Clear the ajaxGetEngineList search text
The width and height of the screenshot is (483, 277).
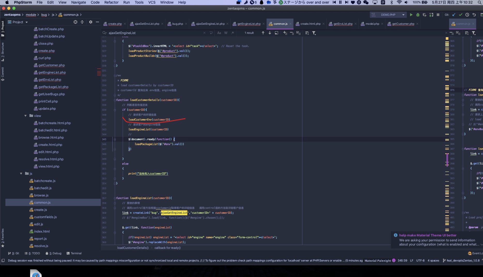204,33
